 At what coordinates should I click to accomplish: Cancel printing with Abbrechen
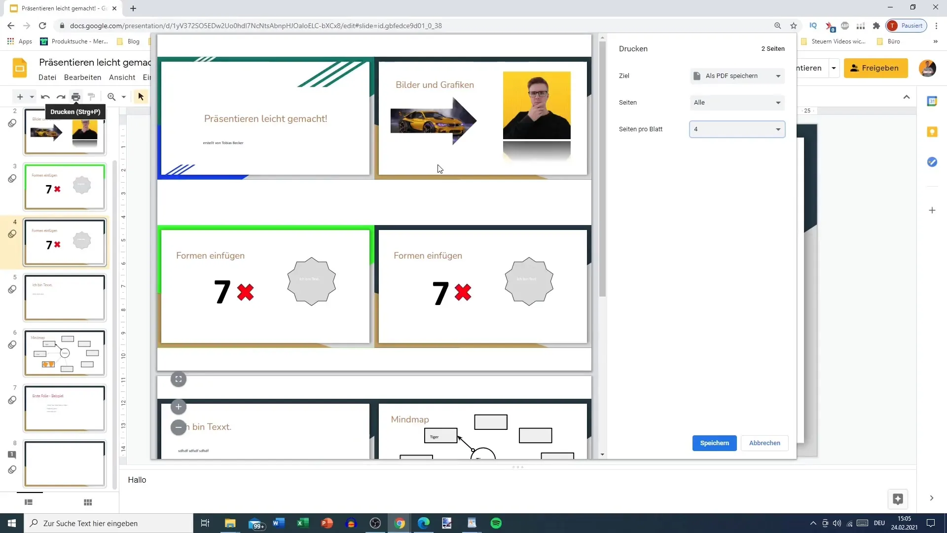pyautogui.click(x=765, y=443)
